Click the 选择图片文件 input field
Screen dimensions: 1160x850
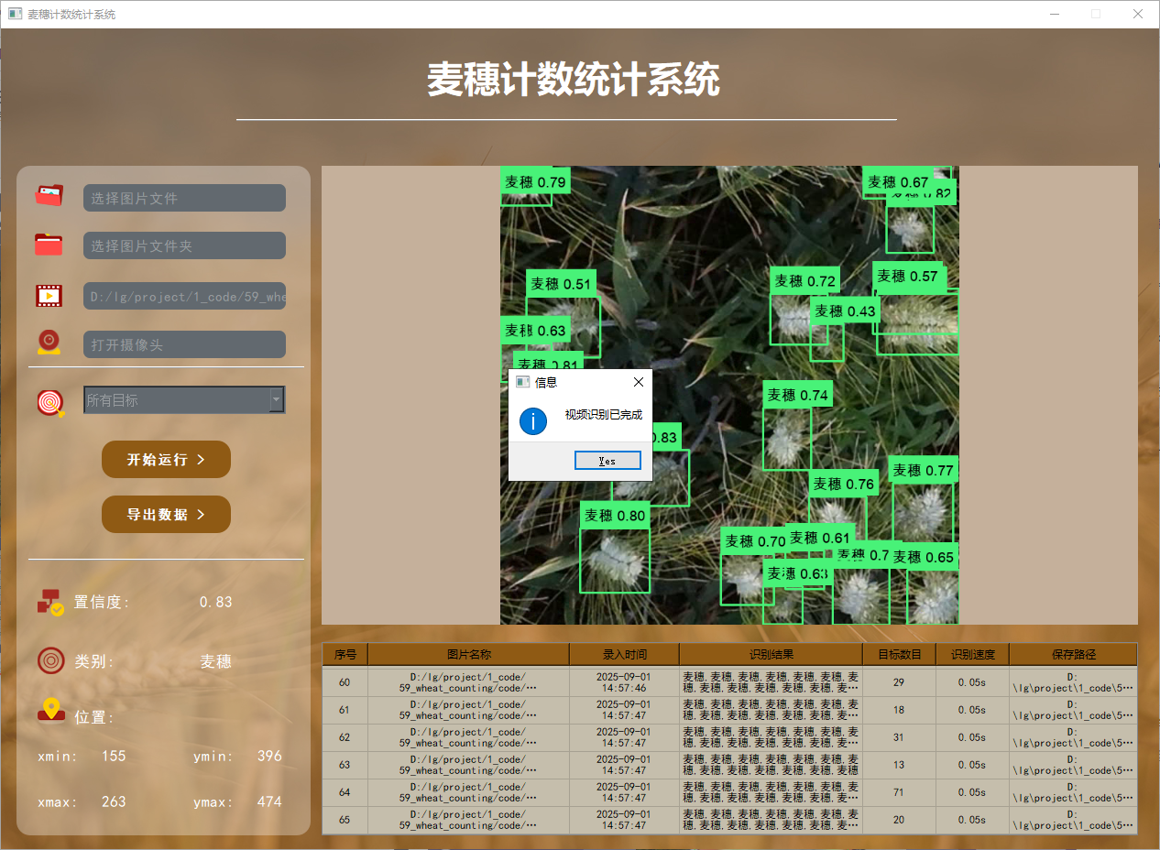tap(184, 198)
